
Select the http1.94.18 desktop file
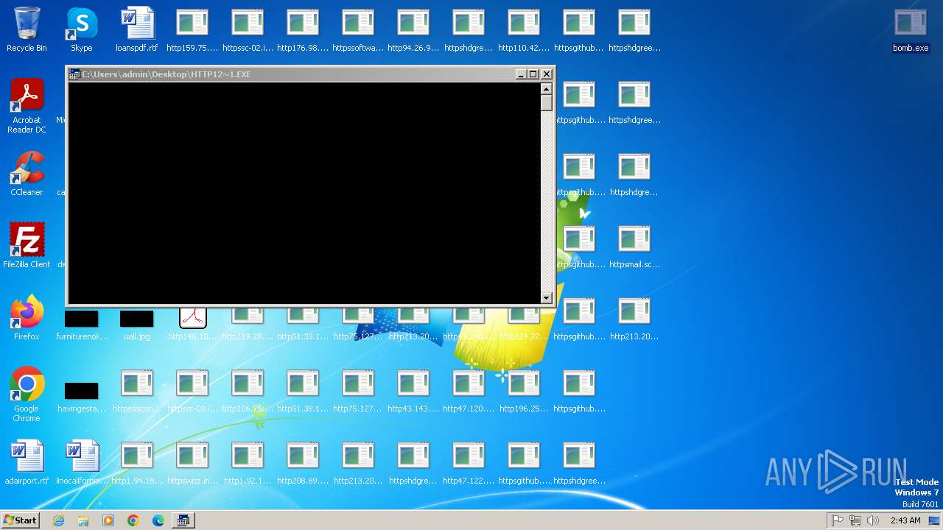click(137, 462)
